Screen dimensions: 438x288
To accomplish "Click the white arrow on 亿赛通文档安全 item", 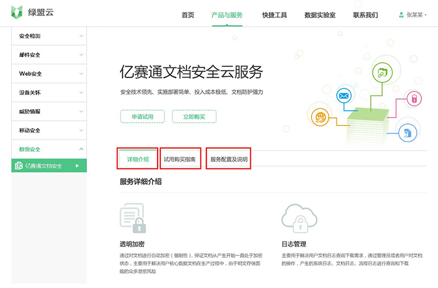I will 78,166.
